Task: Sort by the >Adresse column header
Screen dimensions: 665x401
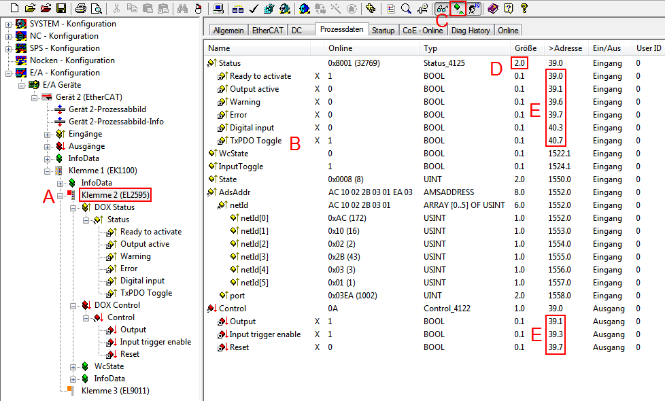Action: pos(564,48)
